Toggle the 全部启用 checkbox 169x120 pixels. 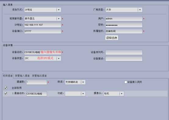5,88
